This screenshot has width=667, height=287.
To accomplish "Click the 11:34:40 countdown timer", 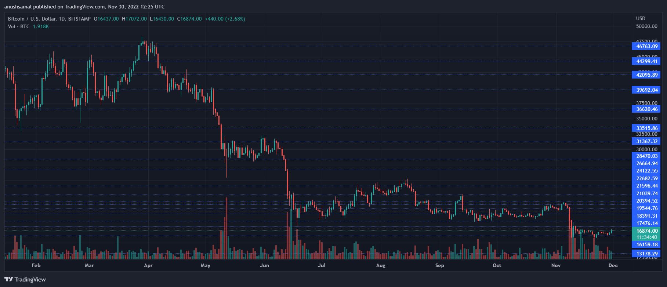I will click(646, 237).
